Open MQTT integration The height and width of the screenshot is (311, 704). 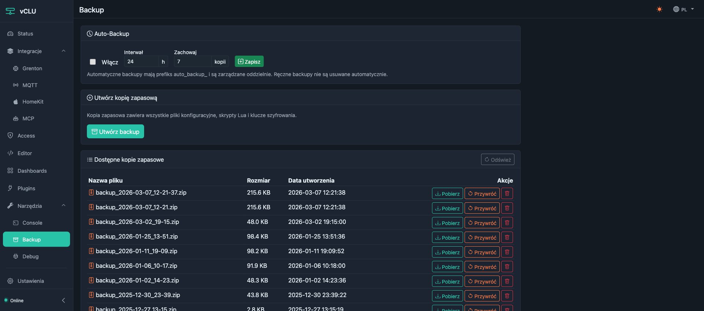36,85
